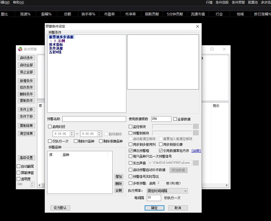This screenshot has height=221, width=271.
Task: Click the 每间隔 seconds field showing 10
Action: click(154, 198)
